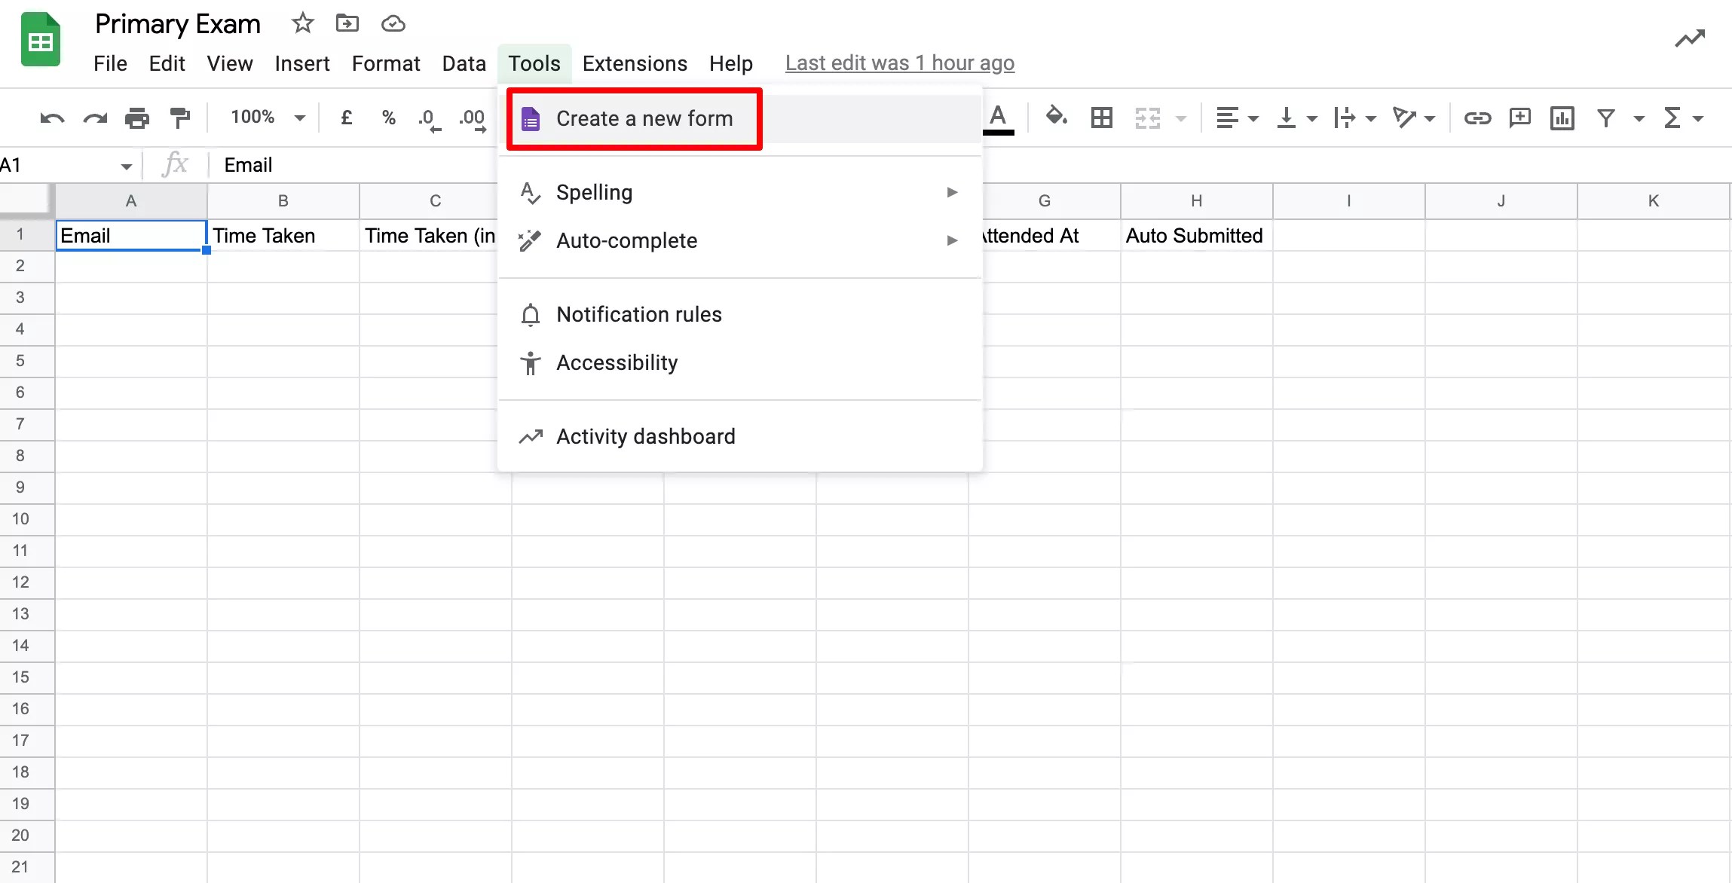Insert a link using the link icon
This screenshot has height=883, width=1732.
click(1477, 118)
